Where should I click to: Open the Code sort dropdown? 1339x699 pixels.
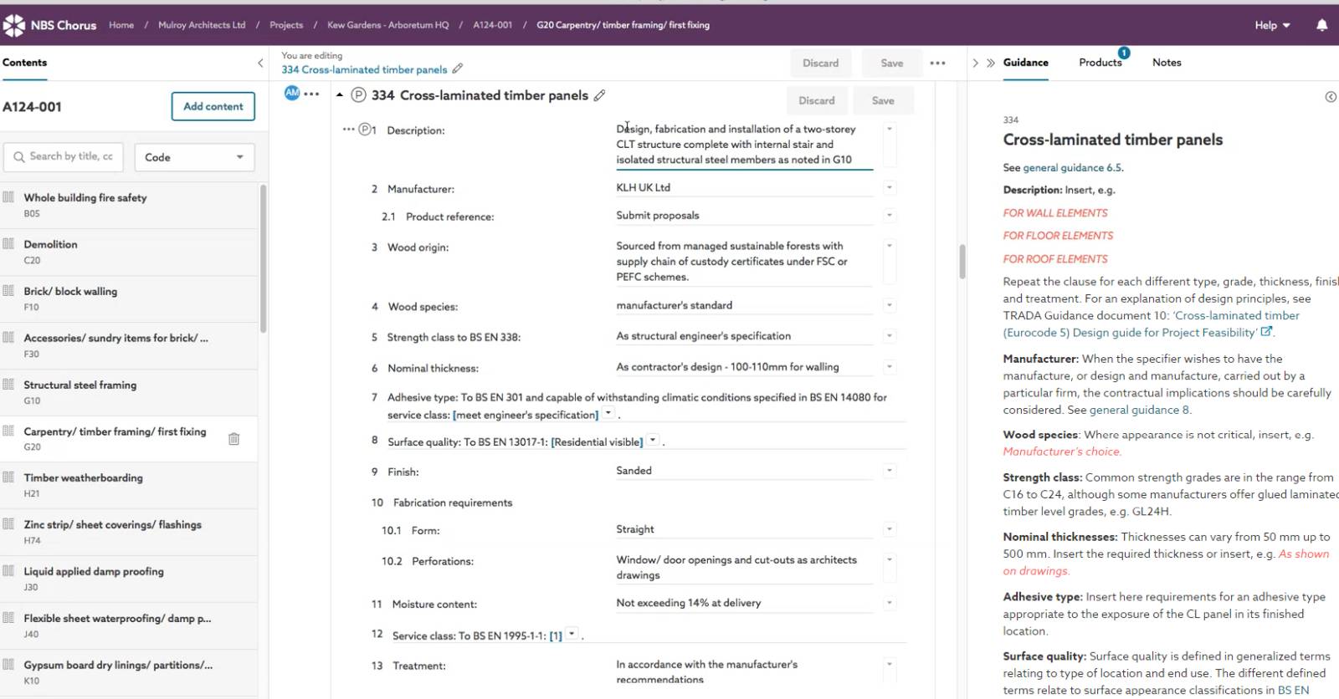pos(194,157)
